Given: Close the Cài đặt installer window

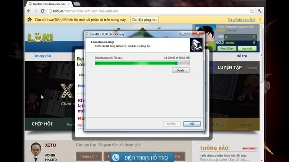Looking at the screenshot, I should pyautogui.click(x=198, y=33).
